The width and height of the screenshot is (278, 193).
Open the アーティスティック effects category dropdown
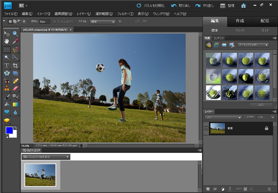[253, 45]
